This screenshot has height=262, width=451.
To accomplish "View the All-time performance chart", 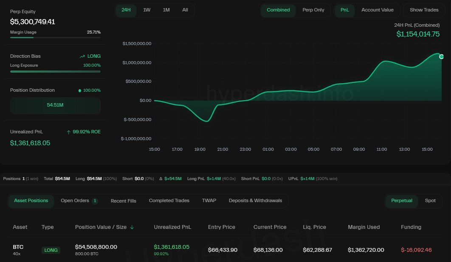I will (185, 10).
